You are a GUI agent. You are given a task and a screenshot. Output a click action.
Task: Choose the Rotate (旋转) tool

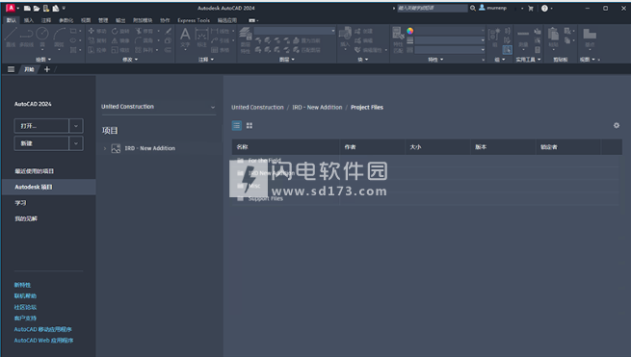click(120, 31)
